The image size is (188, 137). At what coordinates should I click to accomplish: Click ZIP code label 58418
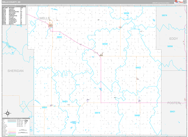pyautogui.click(x=97, y=113)
